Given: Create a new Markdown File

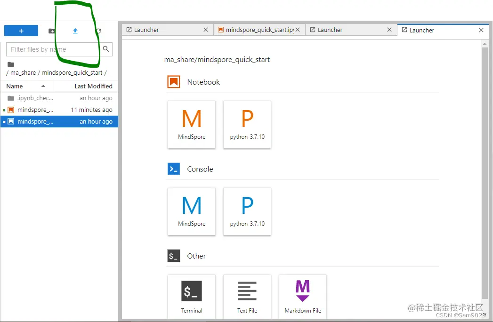Looking at the screenshot, I should tap(303, 297).
